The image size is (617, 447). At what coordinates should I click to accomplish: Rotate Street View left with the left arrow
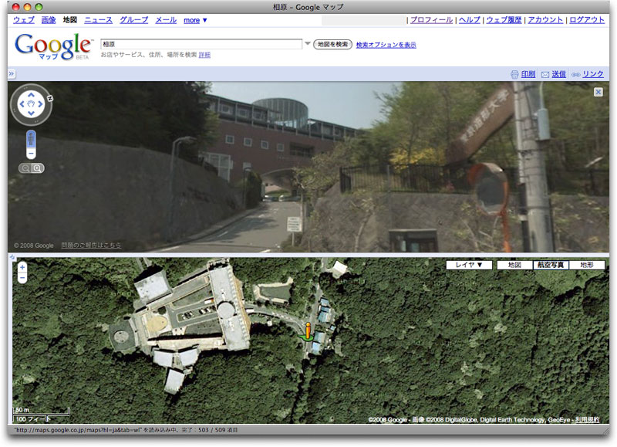(x=22, y=104)
